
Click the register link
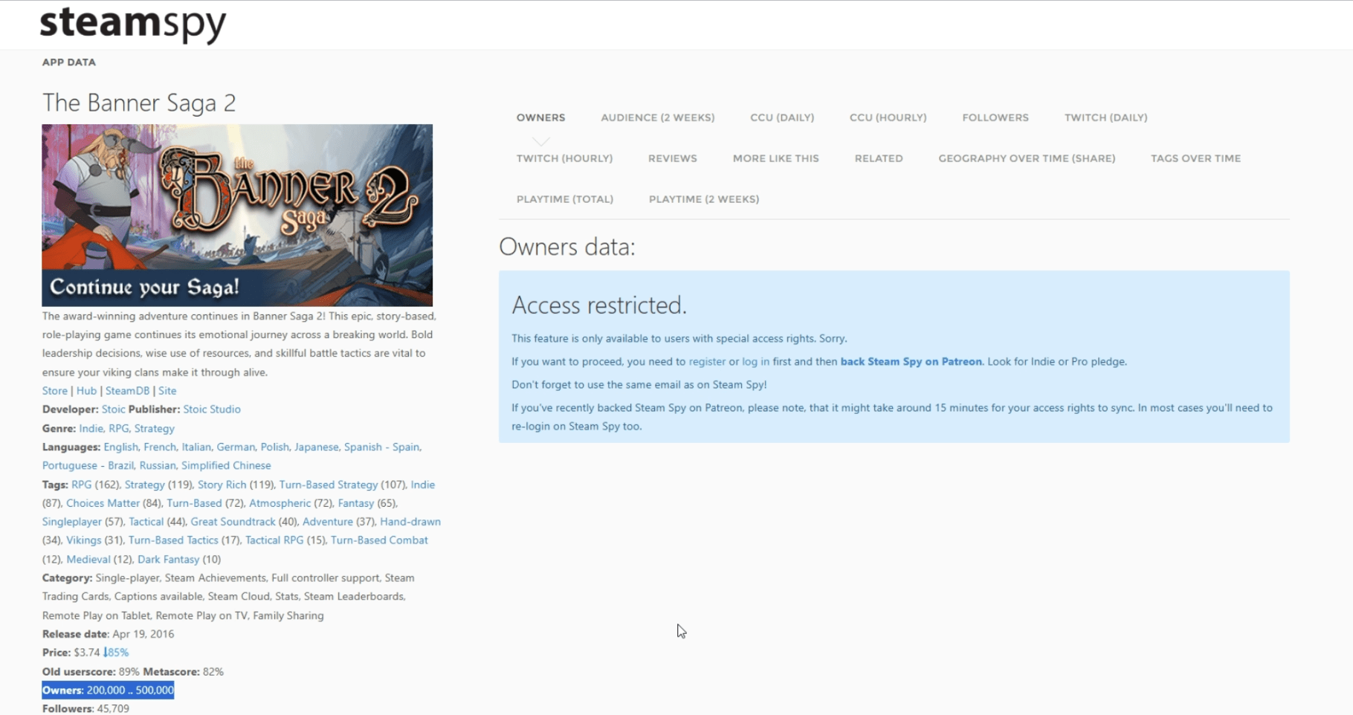click(706, 362)
